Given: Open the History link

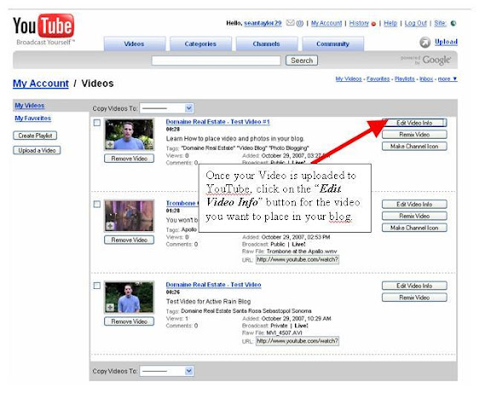Looking at the screenshot, I should pyautogui.click(x=359, y=23).
